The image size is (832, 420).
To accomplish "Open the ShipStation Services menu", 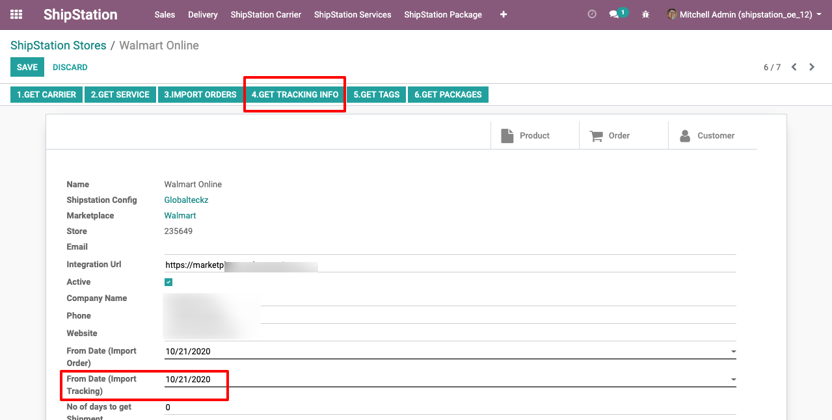I will click(353, 14).
